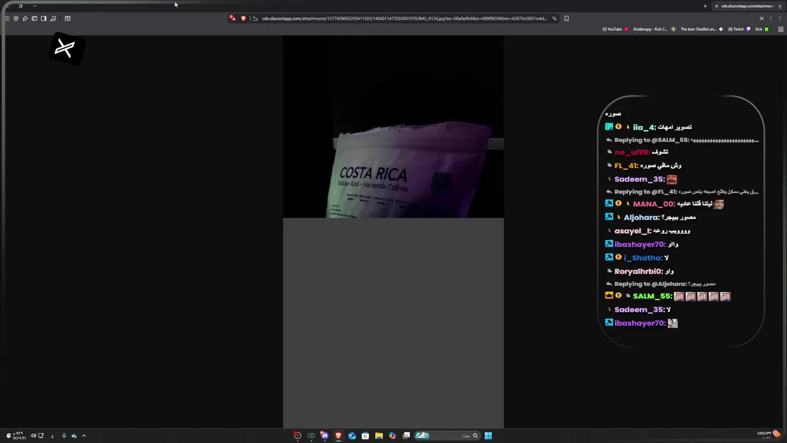Click the Brave Shields lion icon
Viewport: 787px width, 443px height.
pyautogui.click(x=243, y=18)
